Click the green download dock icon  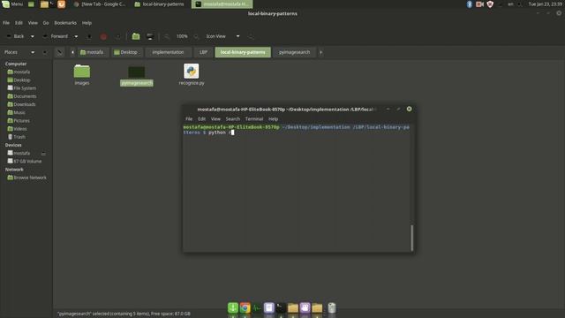(x=233, y=307)
